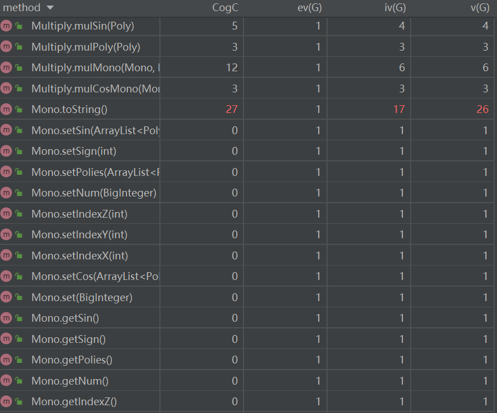
Task: Click green public lock icon for Mono.setSign(int)
Action: [19, 151]
